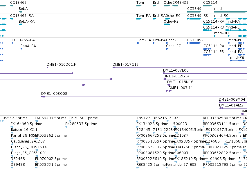This screenshot has height=169, width=247.
Task: Click the teal CG3349 gene arrow glyph
Action: click(x=194, y=12)
